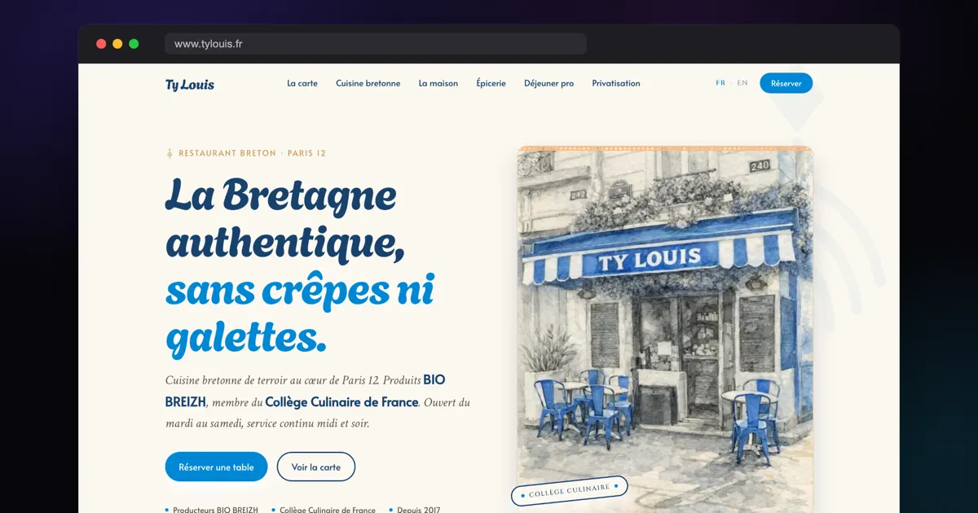Click 'La Bretagne authentique' heading
This screenshot has height=513, width=978.
click(285, 218)
